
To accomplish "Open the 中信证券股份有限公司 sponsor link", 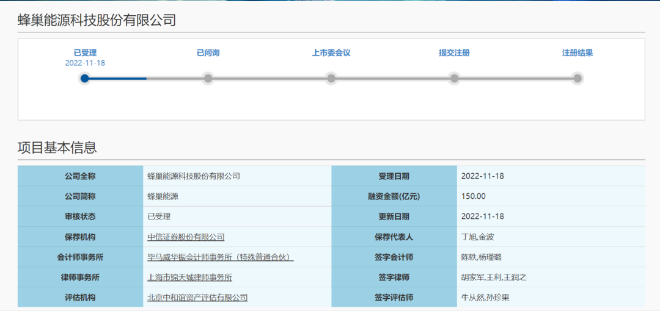I will point(186,237).
